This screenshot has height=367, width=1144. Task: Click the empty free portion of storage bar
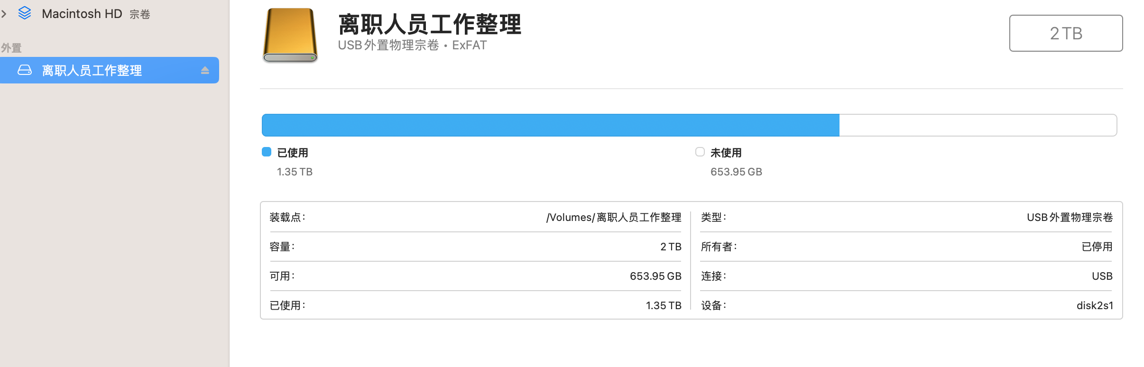(977, 125)
